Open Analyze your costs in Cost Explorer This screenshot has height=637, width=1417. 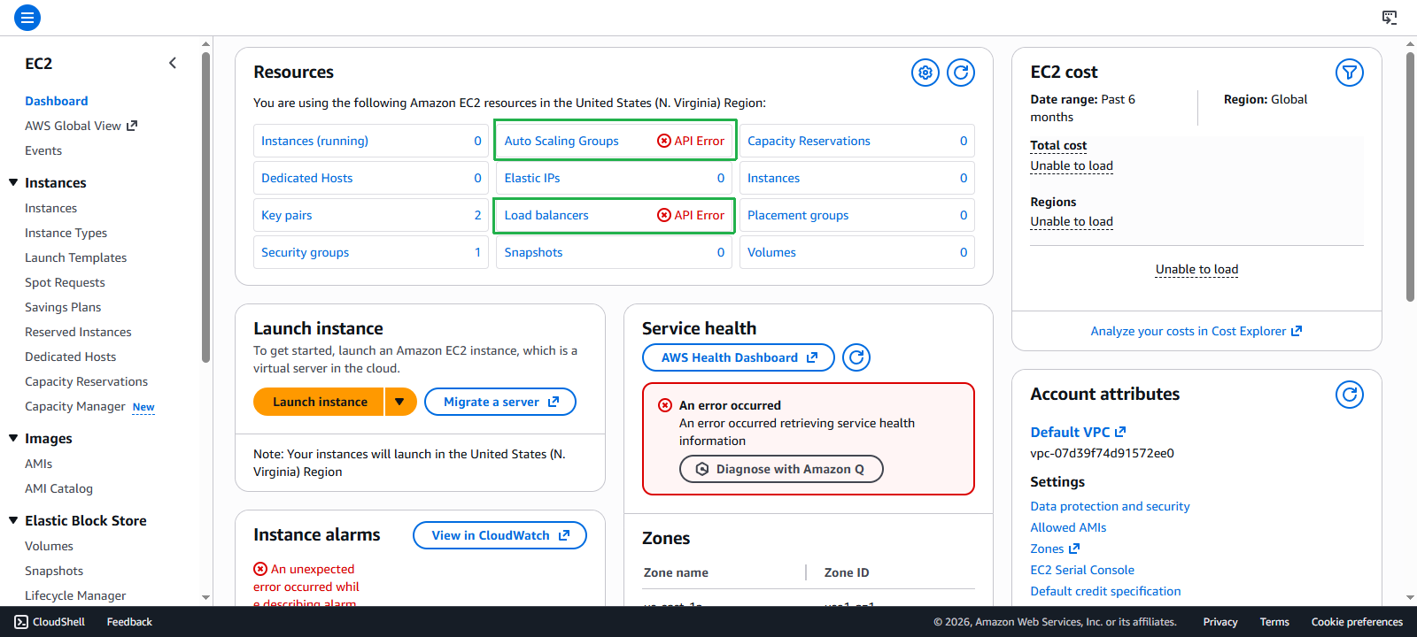coord(1196,331)
